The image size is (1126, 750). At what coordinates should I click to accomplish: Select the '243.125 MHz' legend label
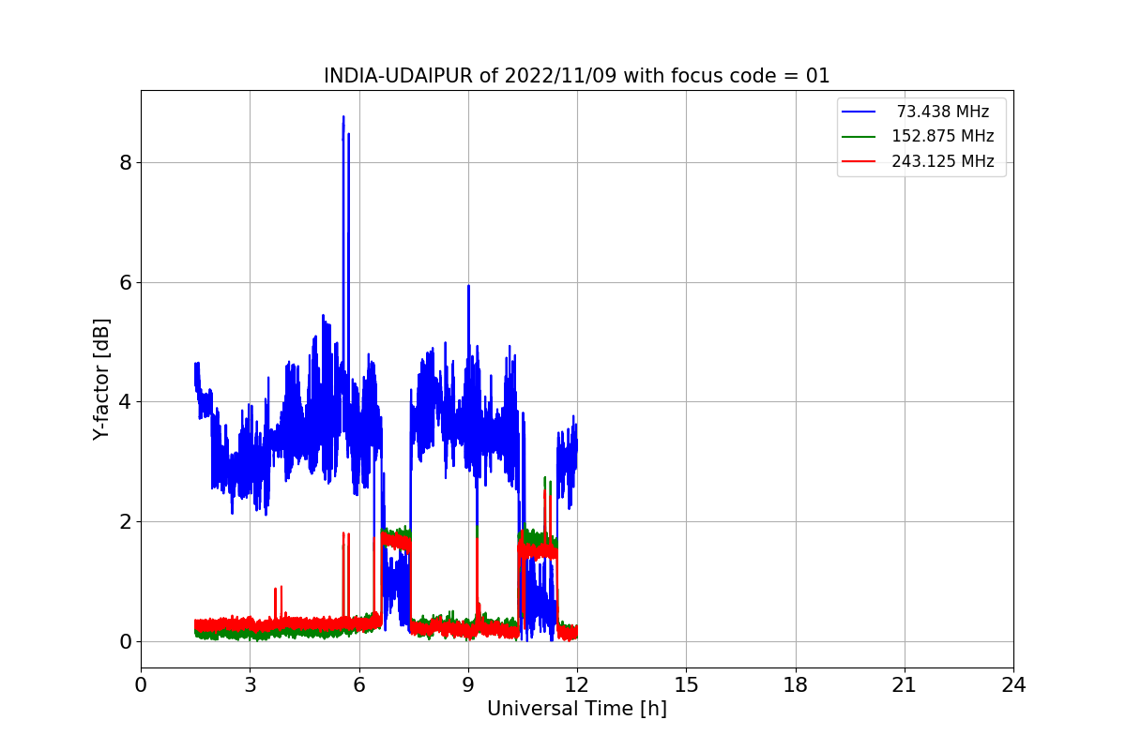point(943,161)
